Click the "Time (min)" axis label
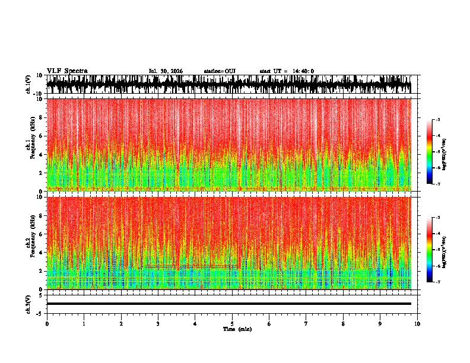Screen dimensions: 470x363 (237, 329)
